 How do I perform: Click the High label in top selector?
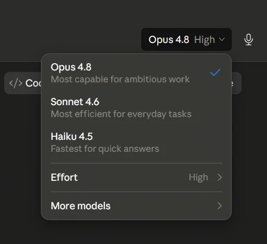pyautogui.click(x=204, y=40)
